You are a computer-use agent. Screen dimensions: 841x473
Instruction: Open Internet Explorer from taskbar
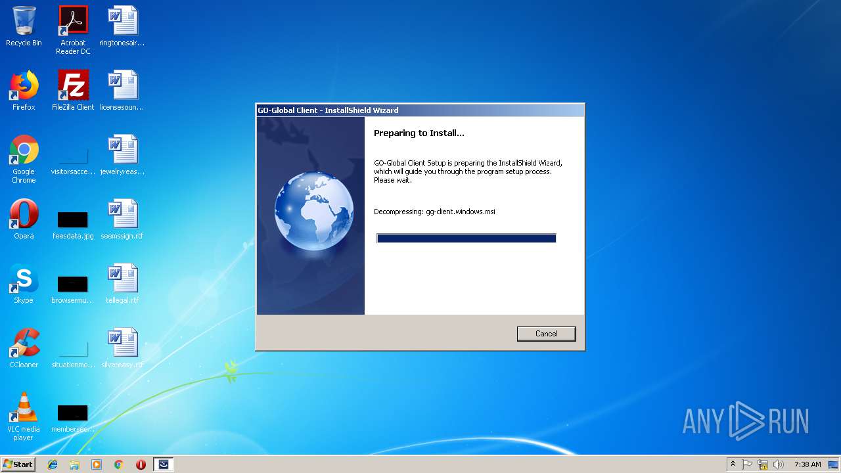click(53, 464)
